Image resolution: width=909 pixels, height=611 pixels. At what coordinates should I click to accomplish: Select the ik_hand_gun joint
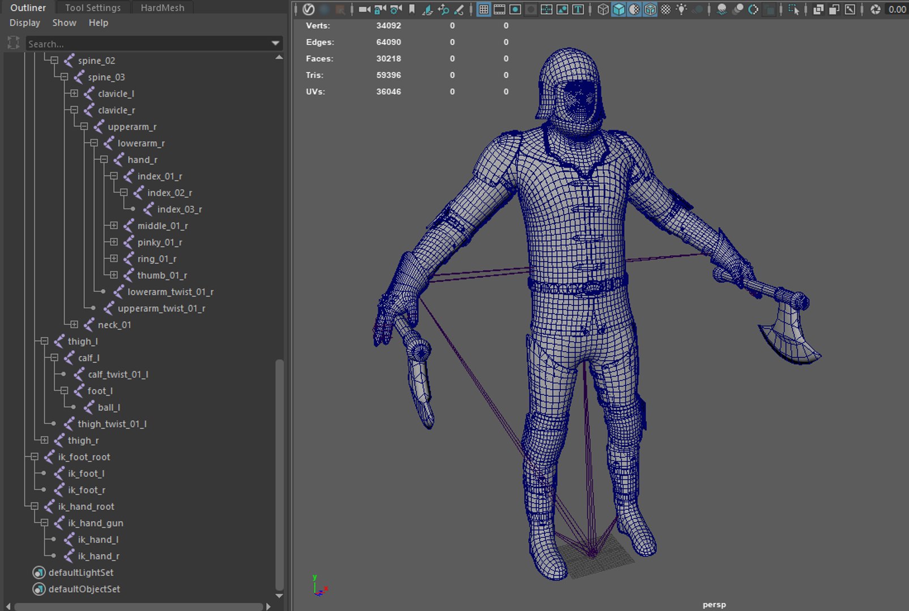tap(96, 523)
